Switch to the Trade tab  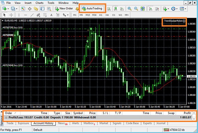pyautogui.click(x=10, y=123)
